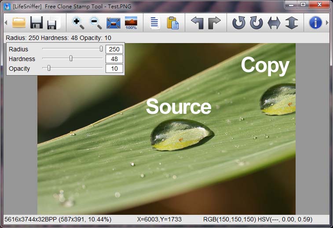Open a file with the folder icon

(19, 22)
